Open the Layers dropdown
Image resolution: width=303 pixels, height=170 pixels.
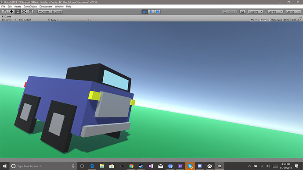coord(275,12)
